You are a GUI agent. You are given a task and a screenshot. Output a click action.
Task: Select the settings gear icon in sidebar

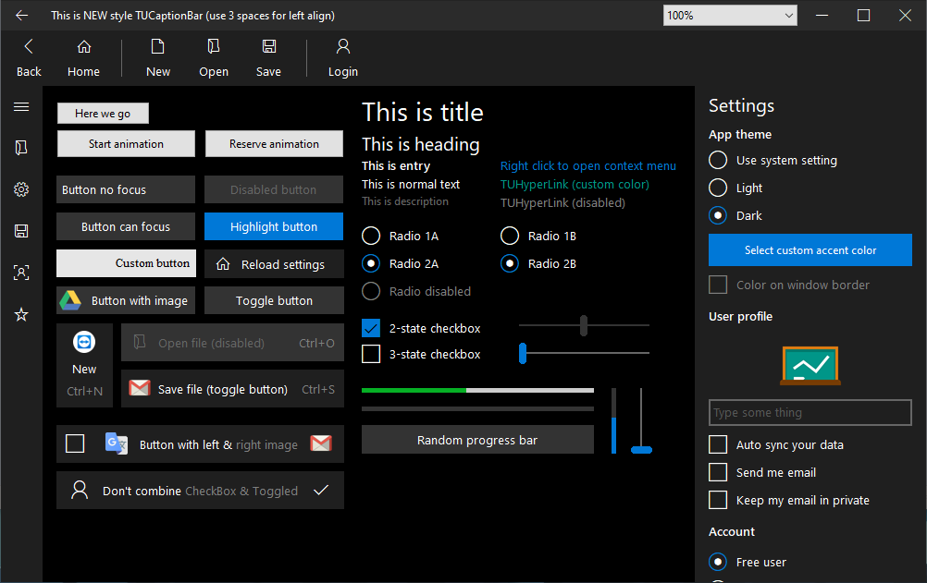click(x=21, y=189)
